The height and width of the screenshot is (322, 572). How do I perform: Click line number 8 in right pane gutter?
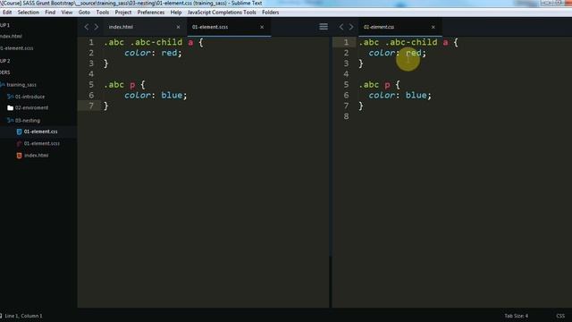(x=346, y=116)
